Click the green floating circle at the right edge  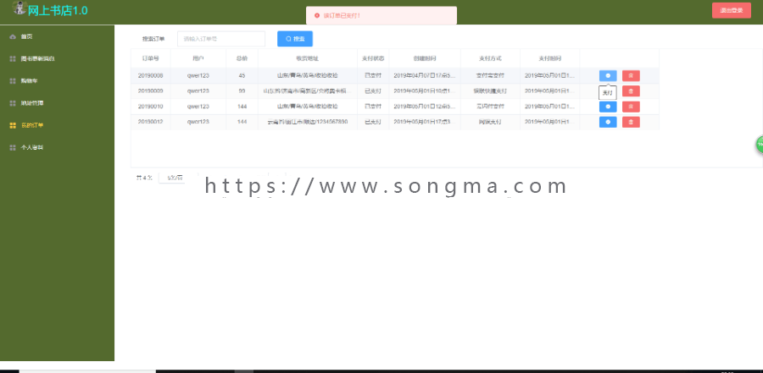click(760, 145)
